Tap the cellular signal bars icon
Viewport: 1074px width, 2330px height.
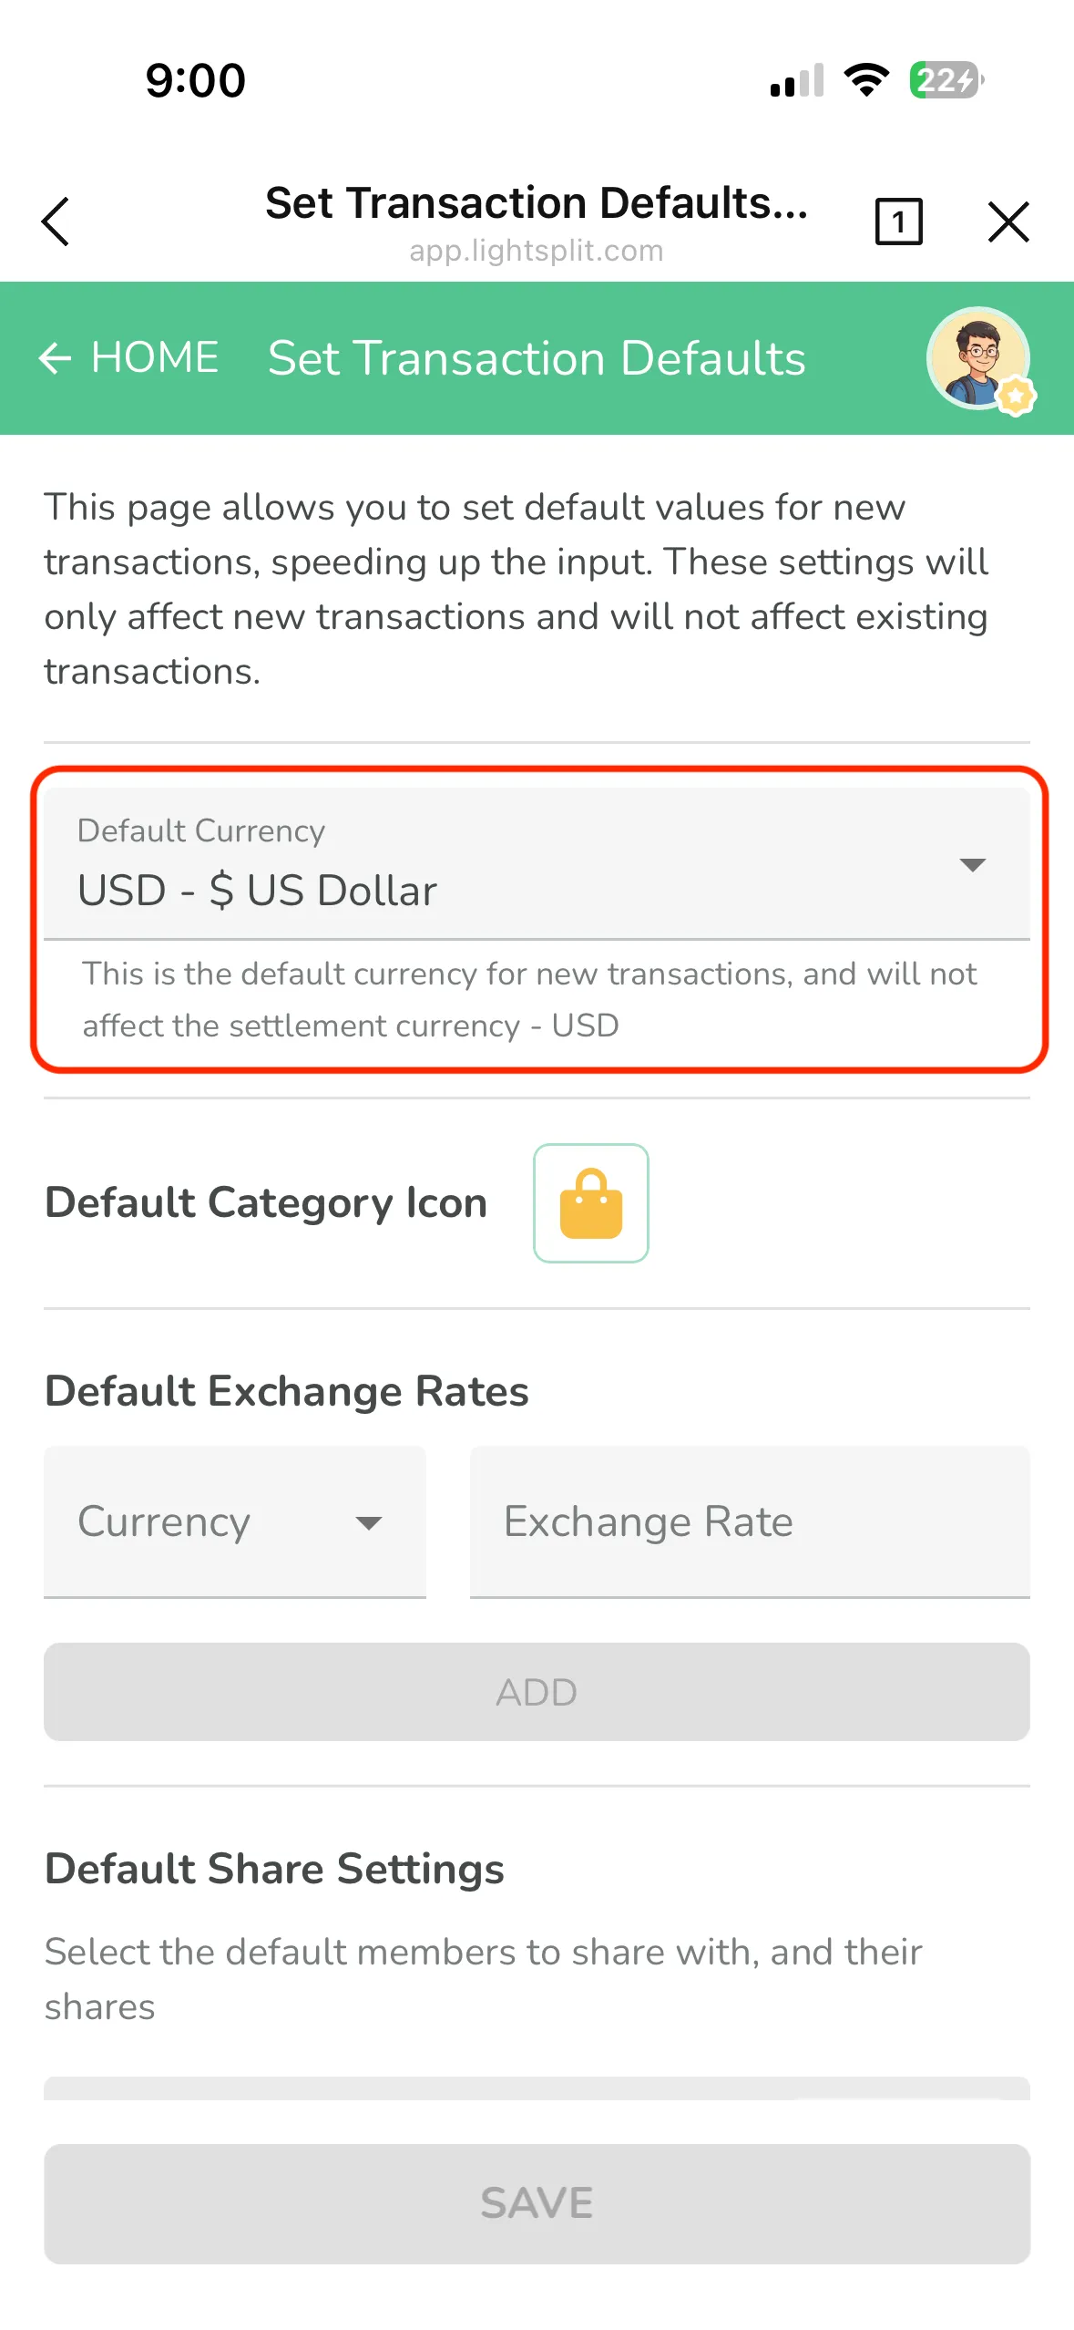[797, 80]
